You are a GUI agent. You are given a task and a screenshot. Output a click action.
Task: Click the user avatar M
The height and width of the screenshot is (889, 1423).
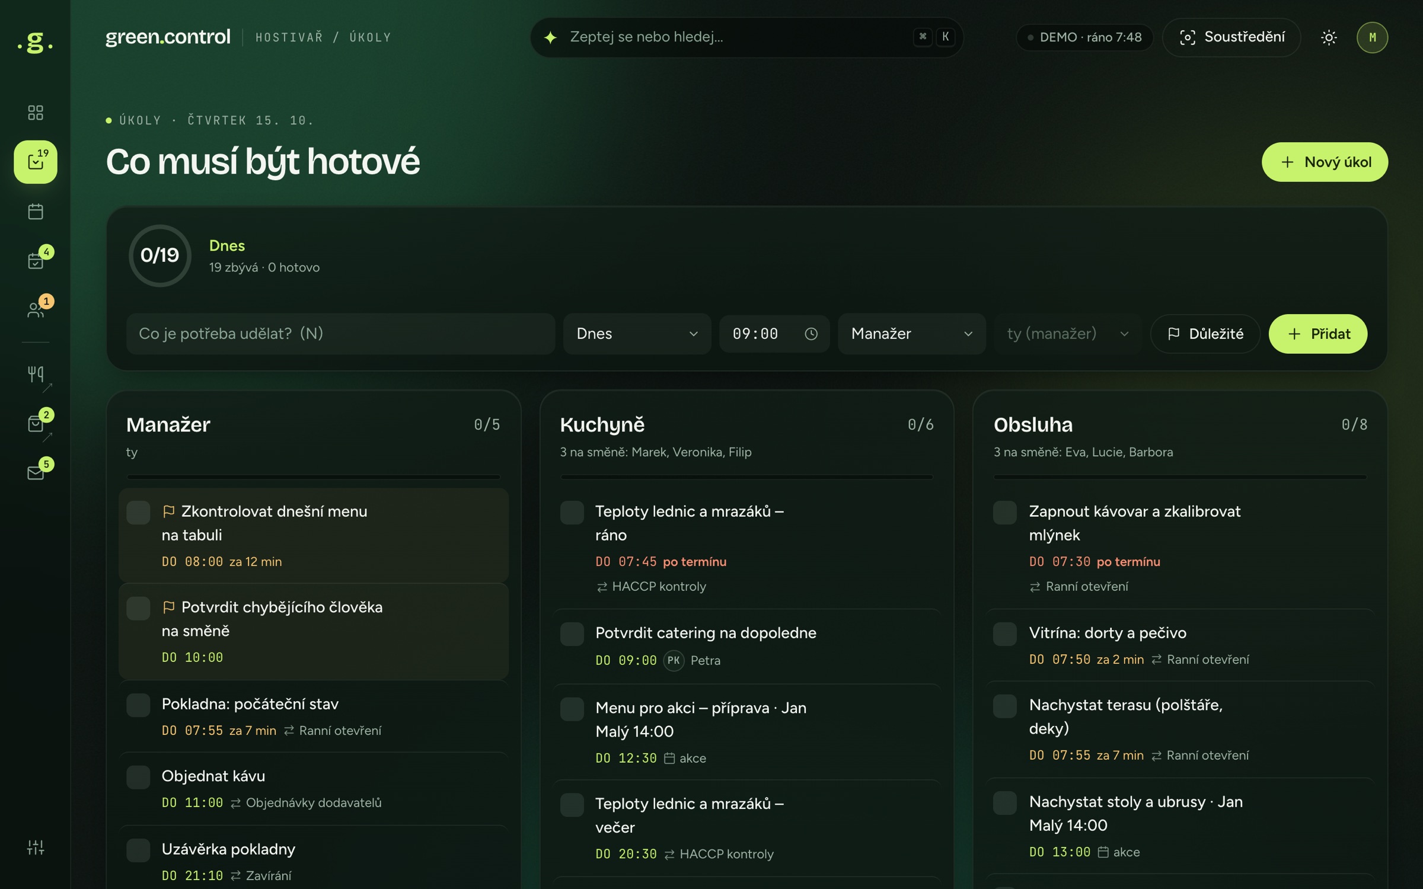point(1372,37)
